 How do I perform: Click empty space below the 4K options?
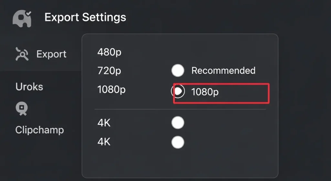point(180,164)
